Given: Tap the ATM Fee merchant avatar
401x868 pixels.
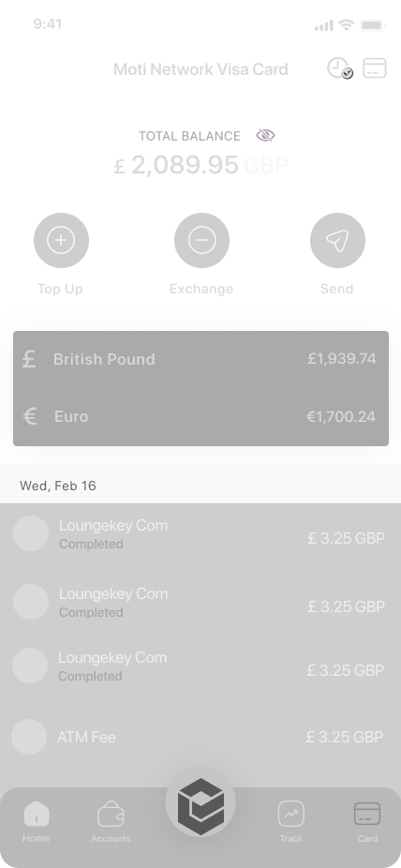Looking at the screenshot, I should 29,737.
